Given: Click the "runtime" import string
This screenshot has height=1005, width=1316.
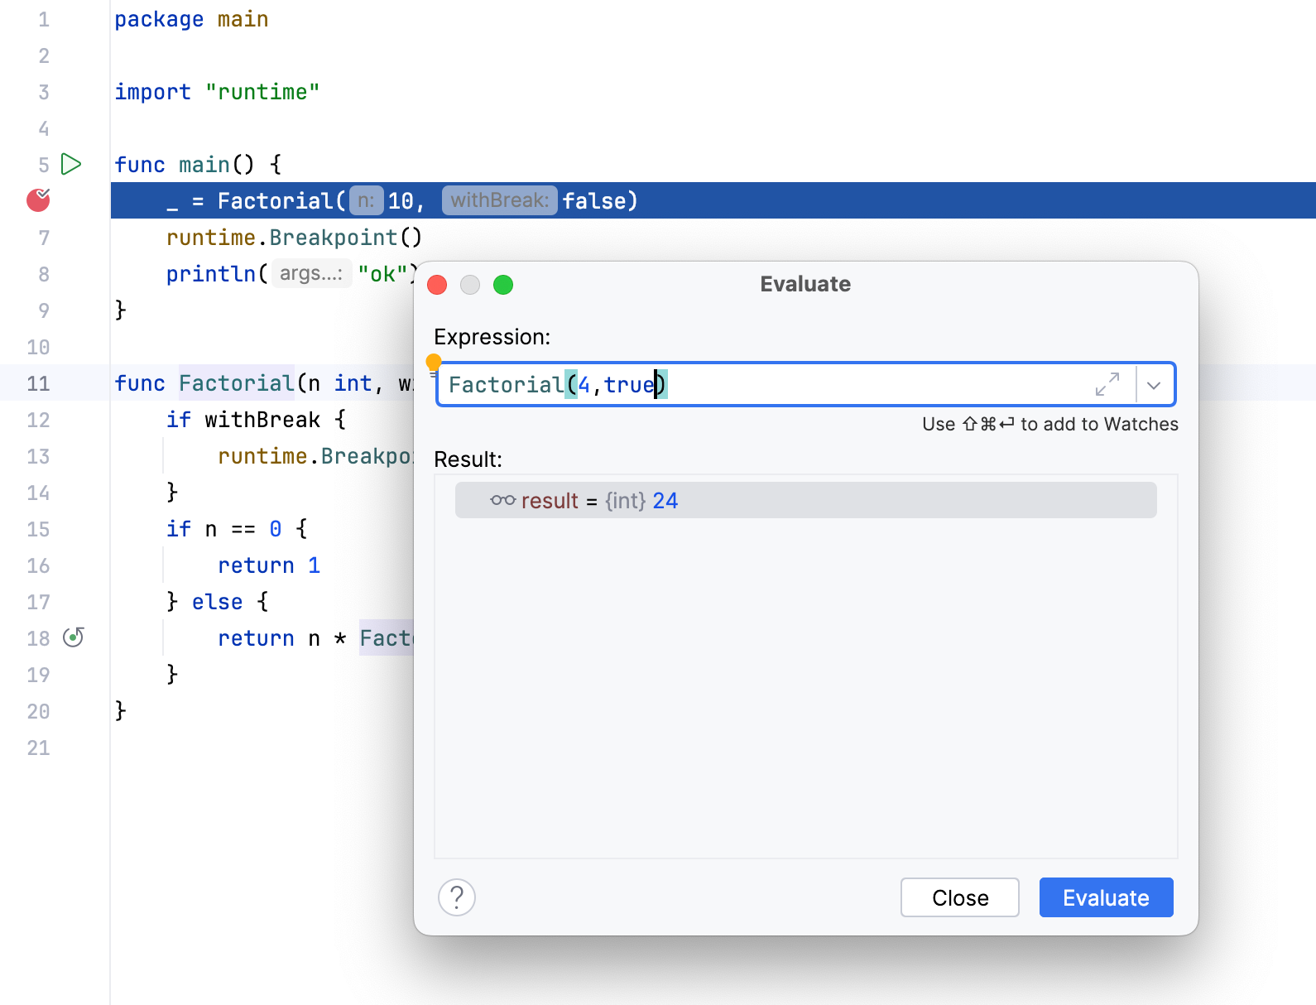Looking at the screenshot, I should click(262, 92).
